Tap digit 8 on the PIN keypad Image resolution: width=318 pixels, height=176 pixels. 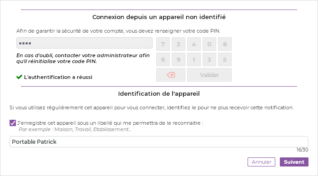point(225,44)
